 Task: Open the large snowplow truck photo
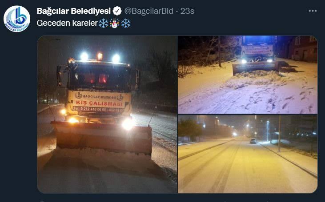point(107,114)
